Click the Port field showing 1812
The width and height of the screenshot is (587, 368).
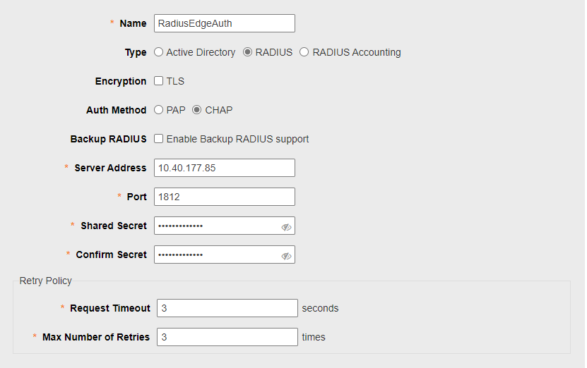click(225, 197)
